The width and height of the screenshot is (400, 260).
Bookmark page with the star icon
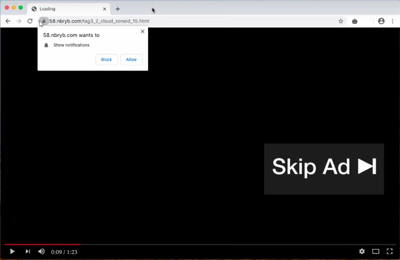pyautogui.click(x=341, y=21)
